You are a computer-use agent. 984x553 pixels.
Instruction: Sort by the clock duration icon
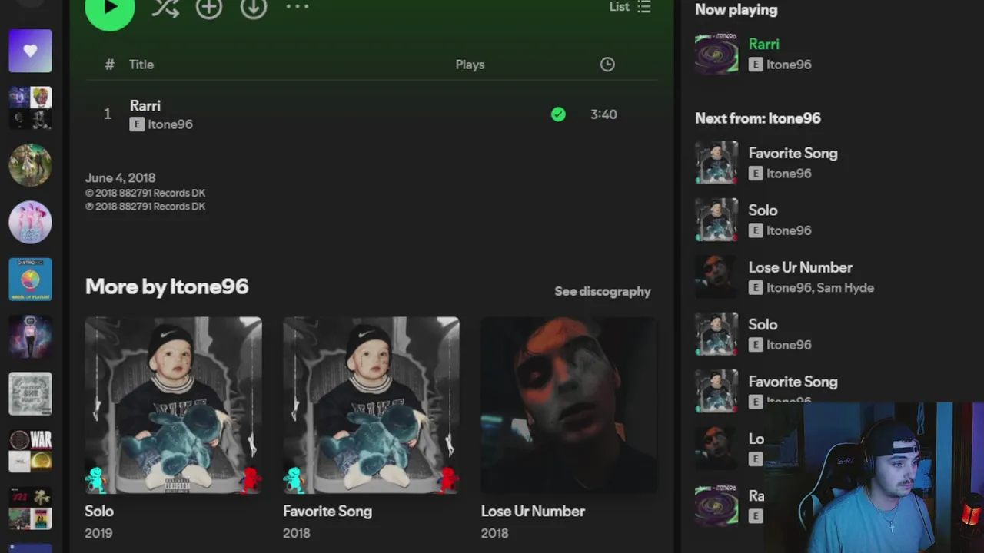pyautogui.click(x=607, y=65)
